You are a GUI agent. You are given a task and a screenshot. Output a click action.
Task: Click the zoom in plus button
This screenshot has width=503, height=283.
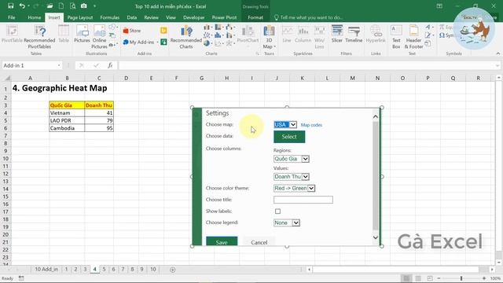tap(484, 278)
